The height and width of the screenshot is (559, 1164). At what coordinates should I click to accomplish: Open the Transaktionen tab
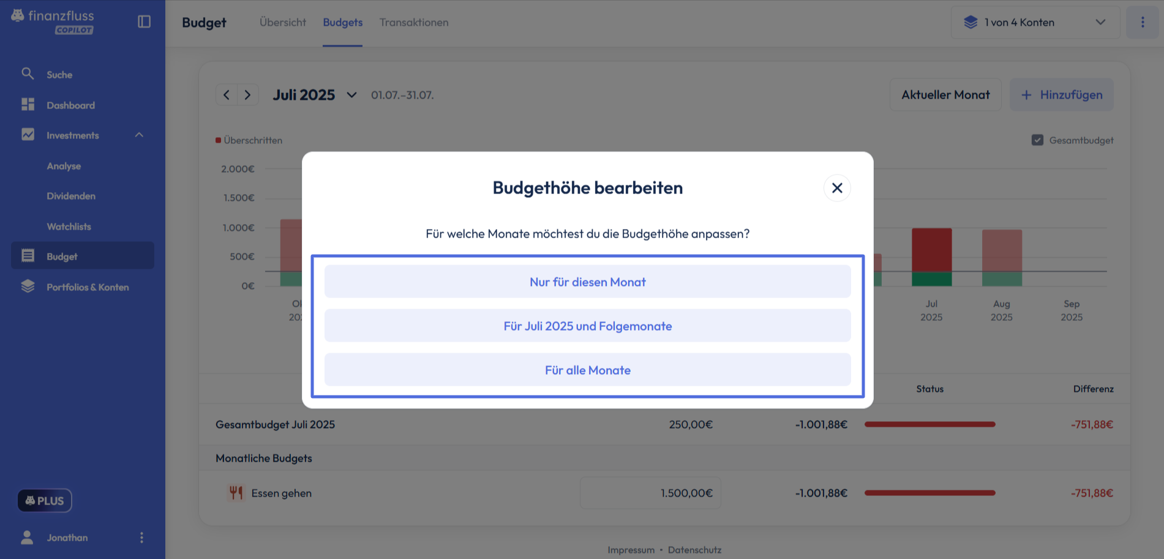pyautogui.click(x=414, y=23)
